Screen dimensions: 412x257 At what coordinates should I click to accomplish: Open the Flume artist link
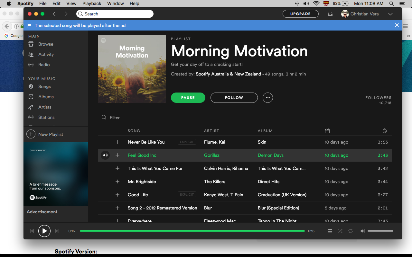coord(211,142)
